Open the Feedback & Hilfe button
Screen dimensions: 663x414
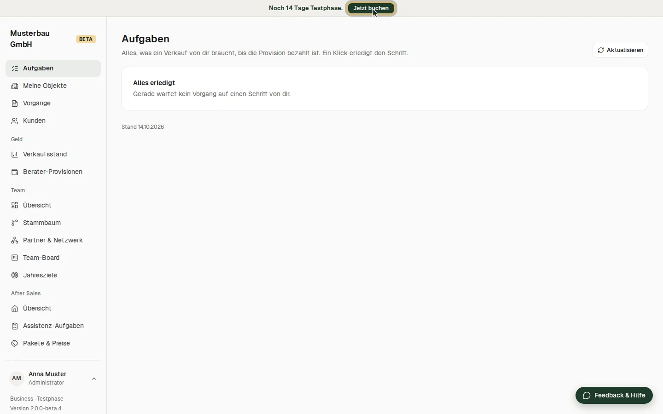614,396
